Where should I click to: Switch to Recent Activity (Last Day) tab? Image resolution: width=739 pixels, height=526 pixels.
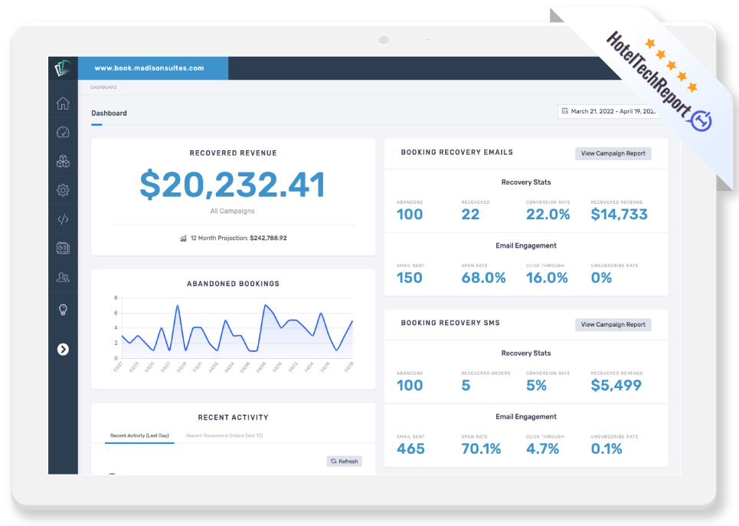139,436
